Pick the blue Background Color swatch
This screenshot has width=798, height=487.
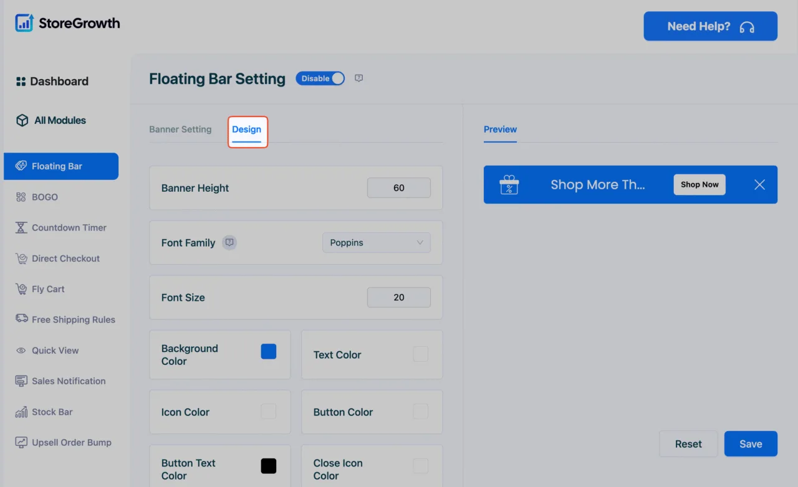click(x=268, y=352)
